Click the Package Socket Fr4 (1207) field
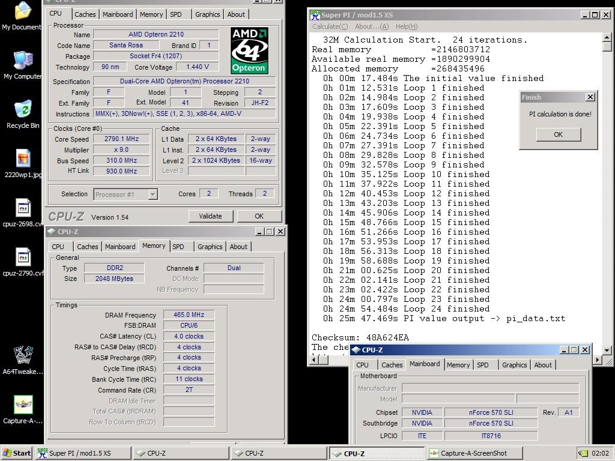 156,56
